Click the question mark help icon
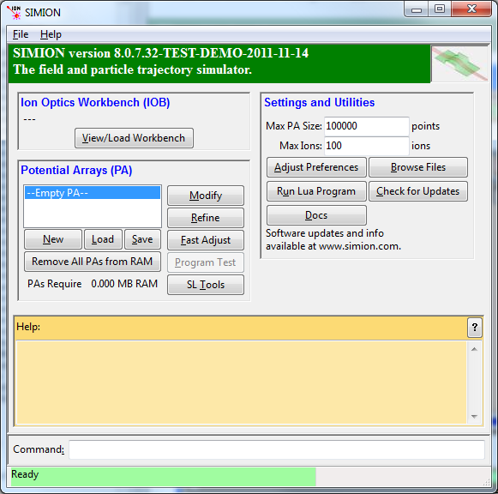This screenshot has width=498, height=494. [x=475, y=328]
